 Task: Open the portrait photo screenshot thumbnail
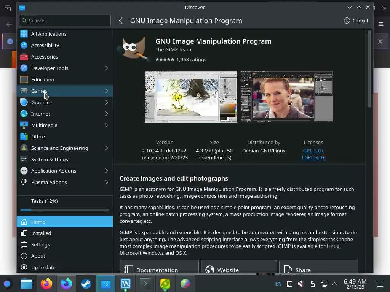click(x=286, y=96)
